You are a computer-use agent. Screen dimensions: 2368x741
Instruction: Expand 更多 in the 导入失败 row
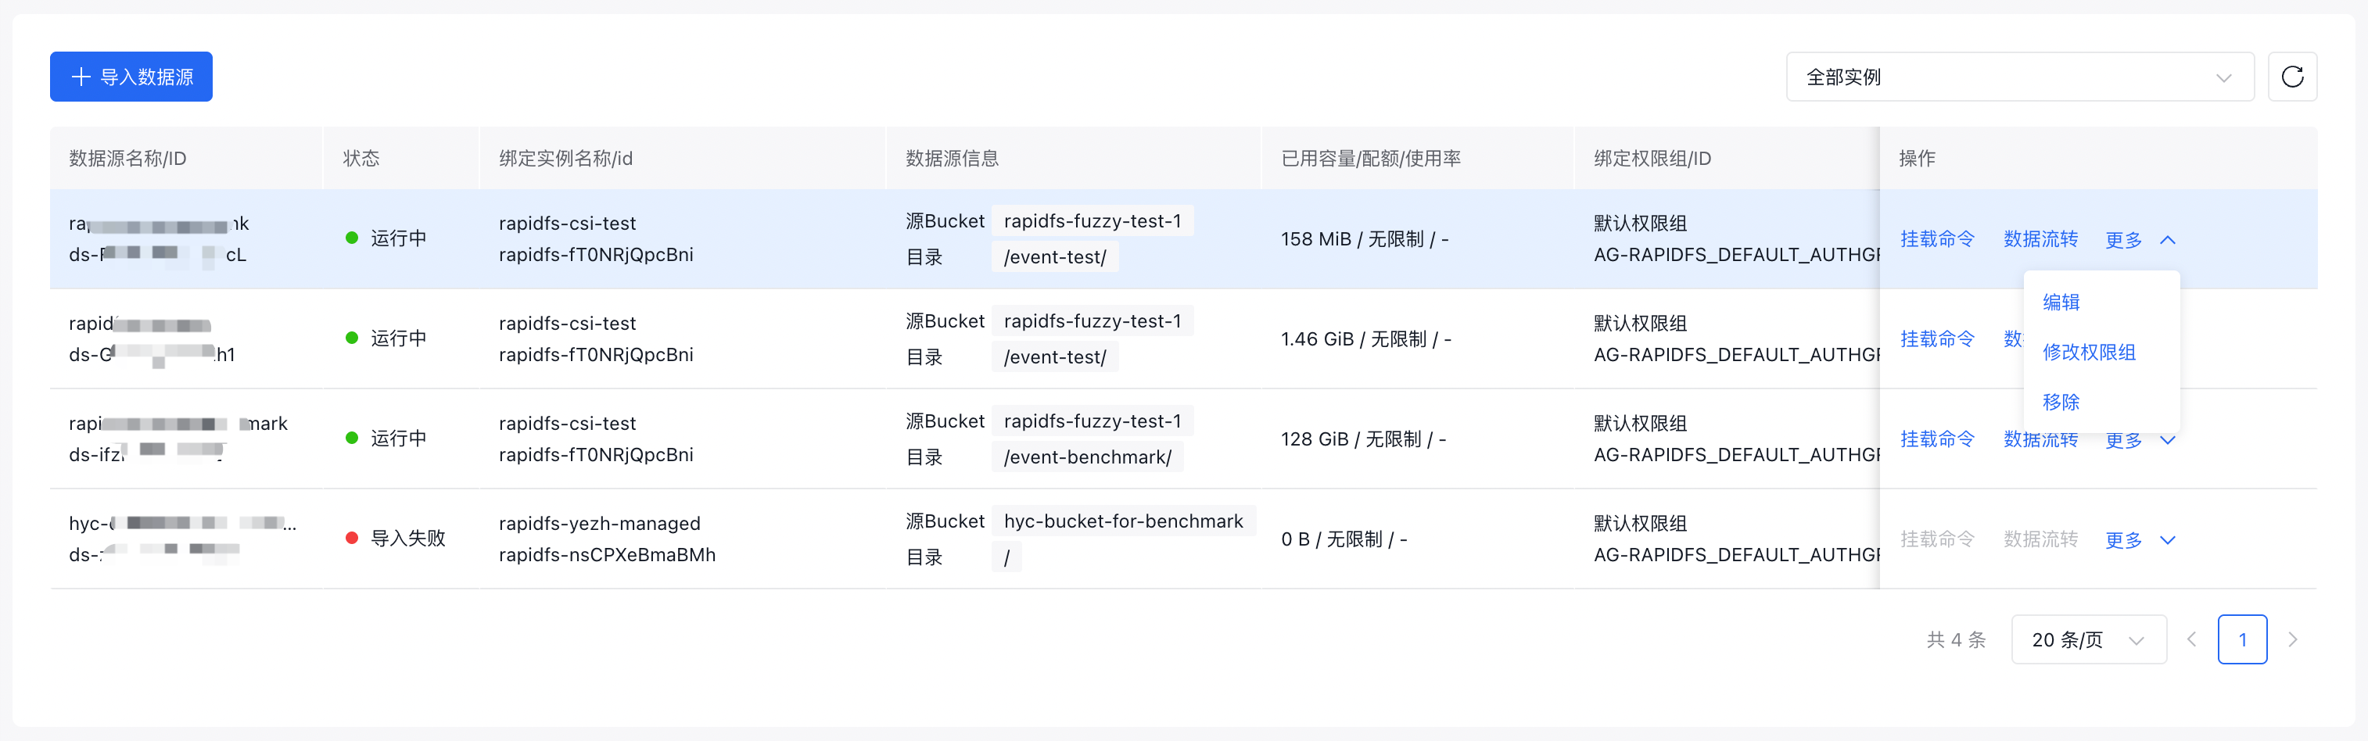click(x=2140, y=539)
